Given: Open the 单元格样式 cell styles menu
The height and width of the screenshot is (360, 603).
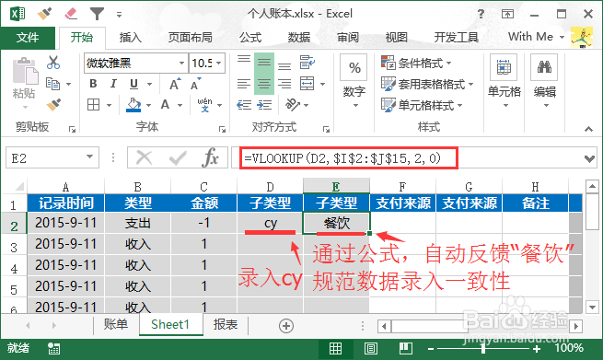Looking at the screenshot, I should pyautogui.click(x=422, y=105).
